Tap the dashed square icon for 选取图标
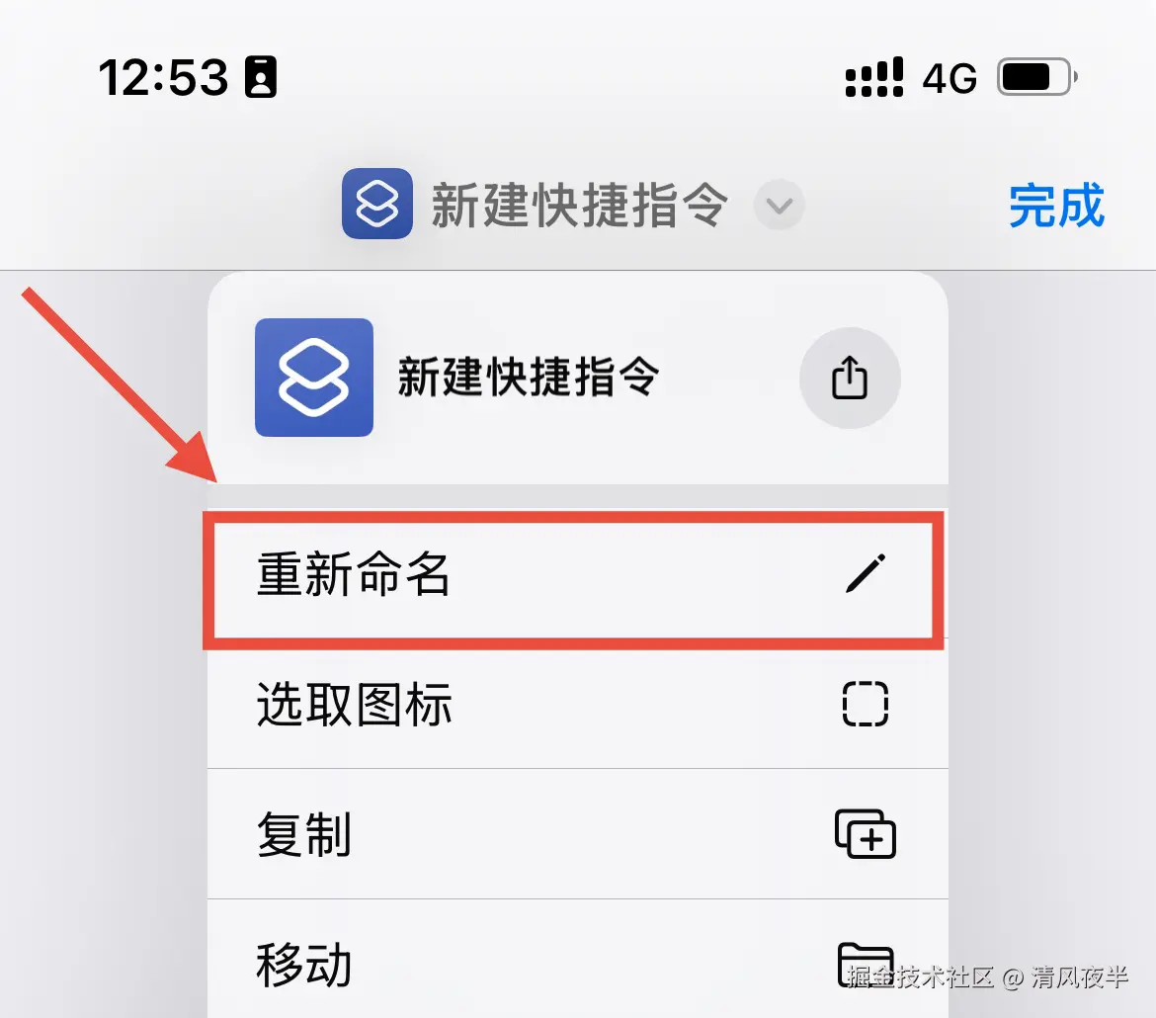This screenshot has width=1156, height=1018. point(866,704)
